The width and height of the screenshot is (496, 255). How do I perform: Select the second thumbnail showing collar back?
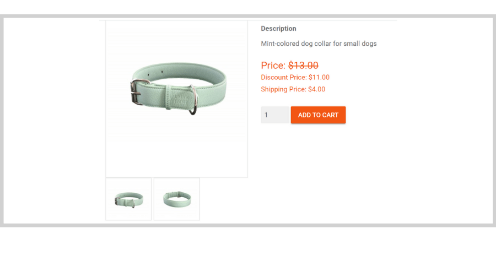pos(177,199)
